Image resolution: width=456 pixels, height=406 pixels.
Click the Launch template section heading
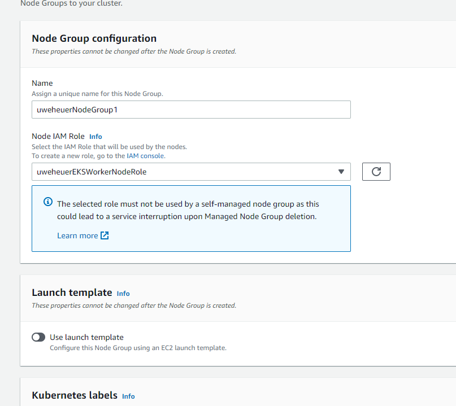[x=72, y=293]
